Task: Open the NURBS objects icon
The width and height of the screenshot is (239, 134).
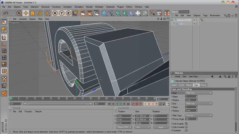Action: point(118,13)
